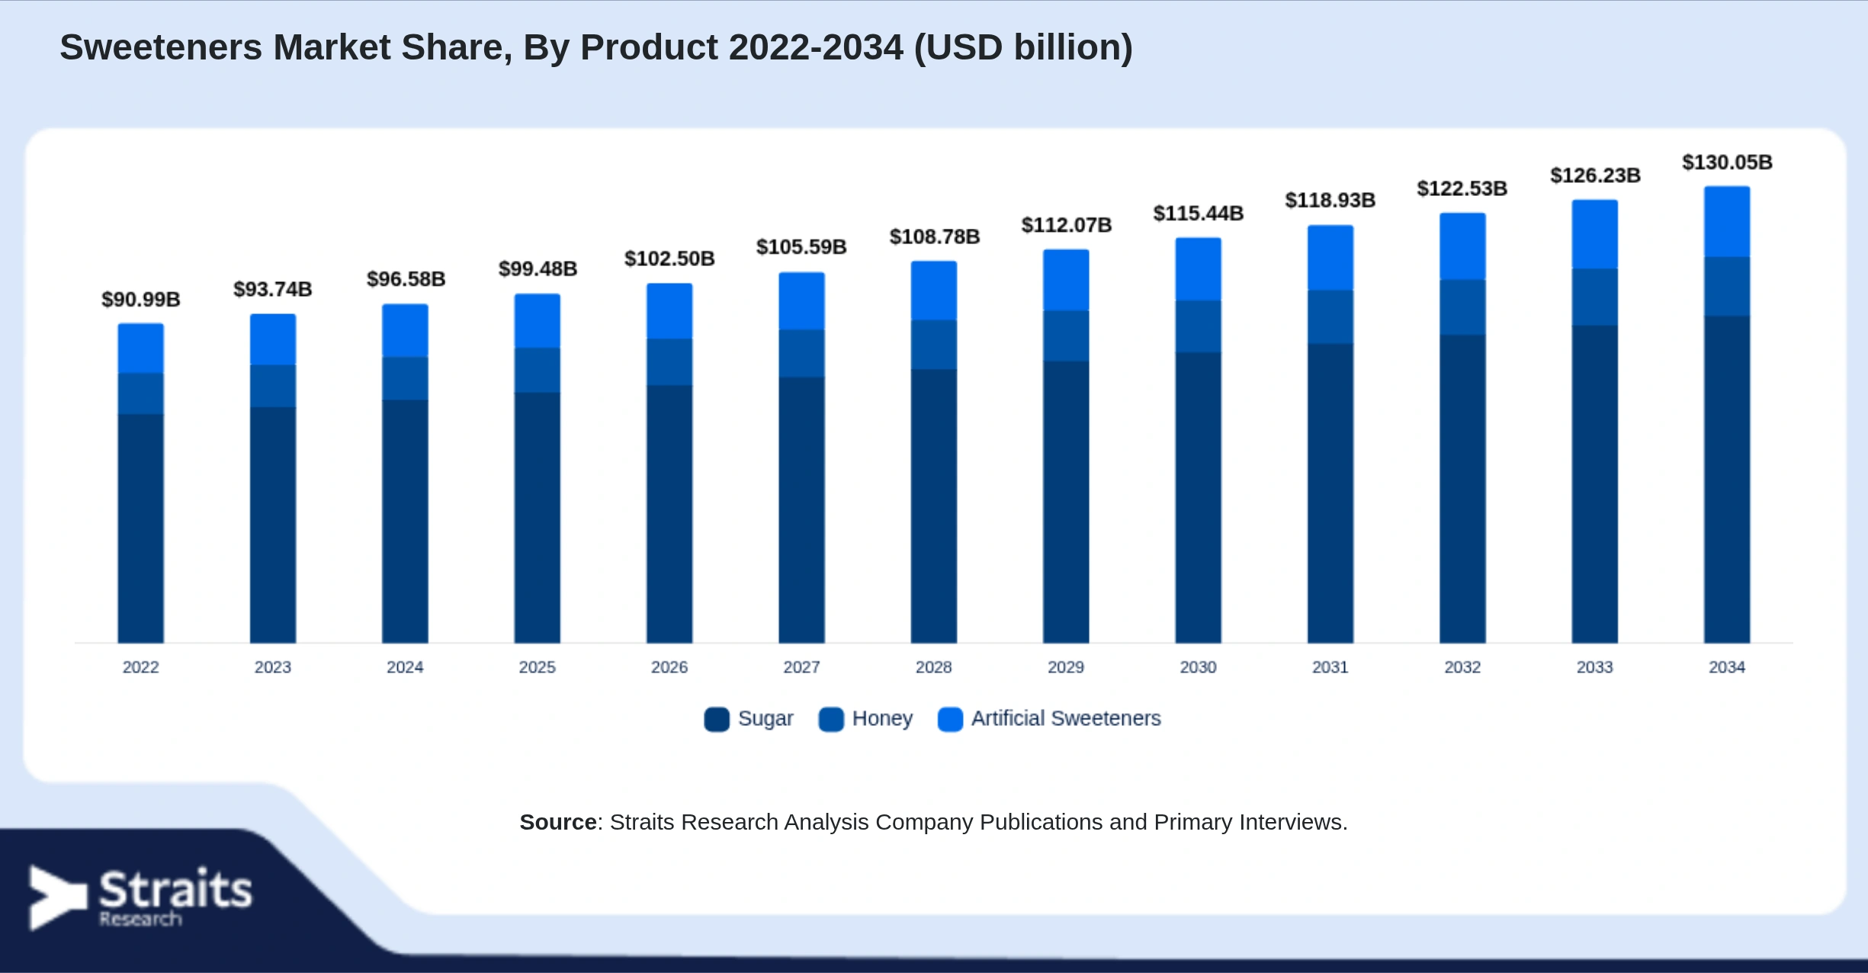Toggle the Honey legend label
The width and height of the screenshot is (1868, 973).
coord(882,718)
